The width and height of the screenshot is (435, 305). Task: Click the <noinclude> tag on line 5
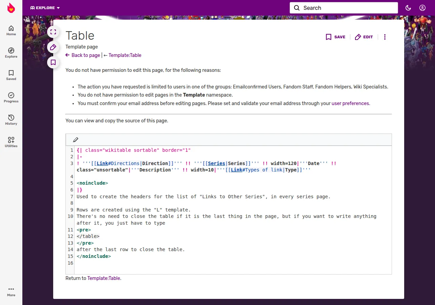(92, 183)
